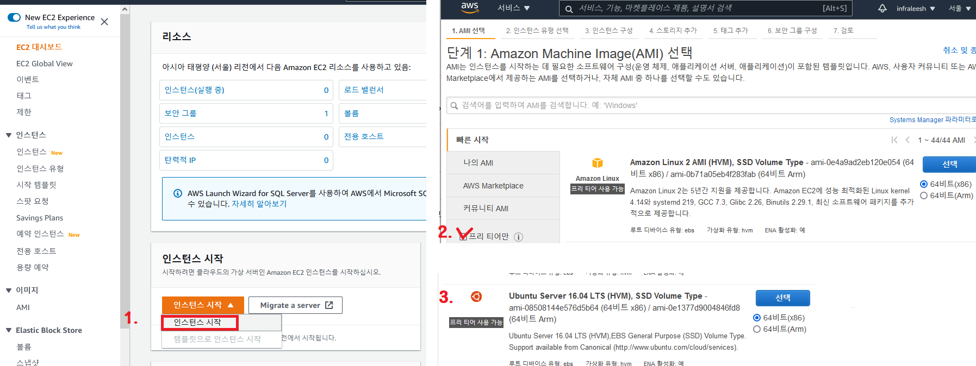The image size is (976, 366).
Task: Choose 64비트(Arm) for Amazon Linux 2 AMI
Action: click(923, 195)
